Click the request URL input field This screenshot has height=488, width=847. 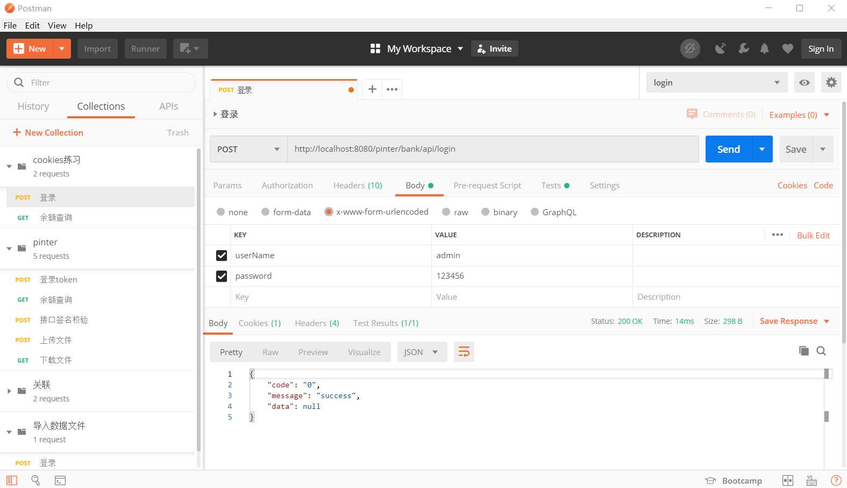[x=493, y=149]
